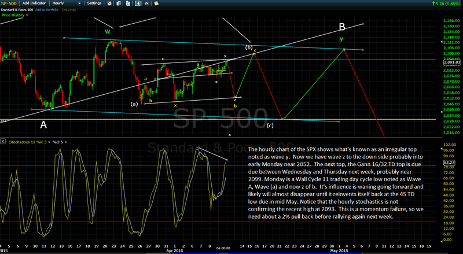Open the Settings menu

tap(94, 3)
